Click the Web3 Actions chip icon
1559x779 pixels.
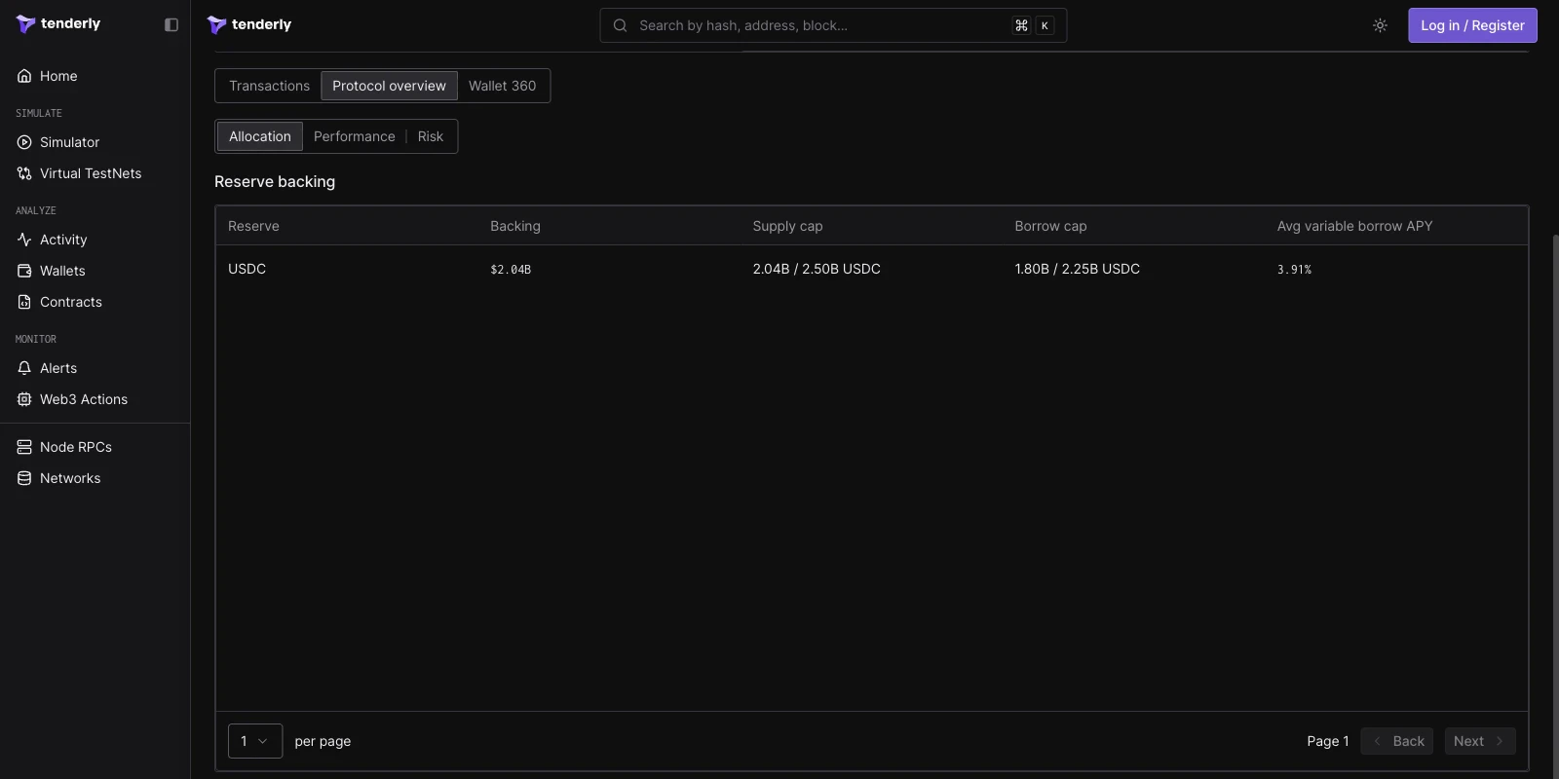[24, 399]
